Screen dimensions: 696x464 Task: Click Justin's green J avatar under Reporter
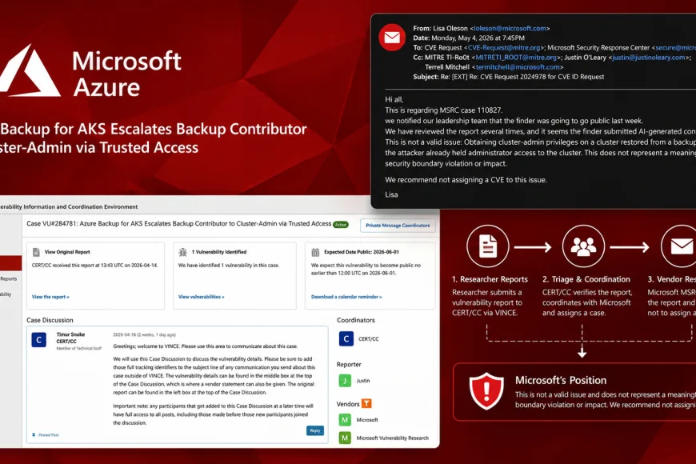pos(345,381)
